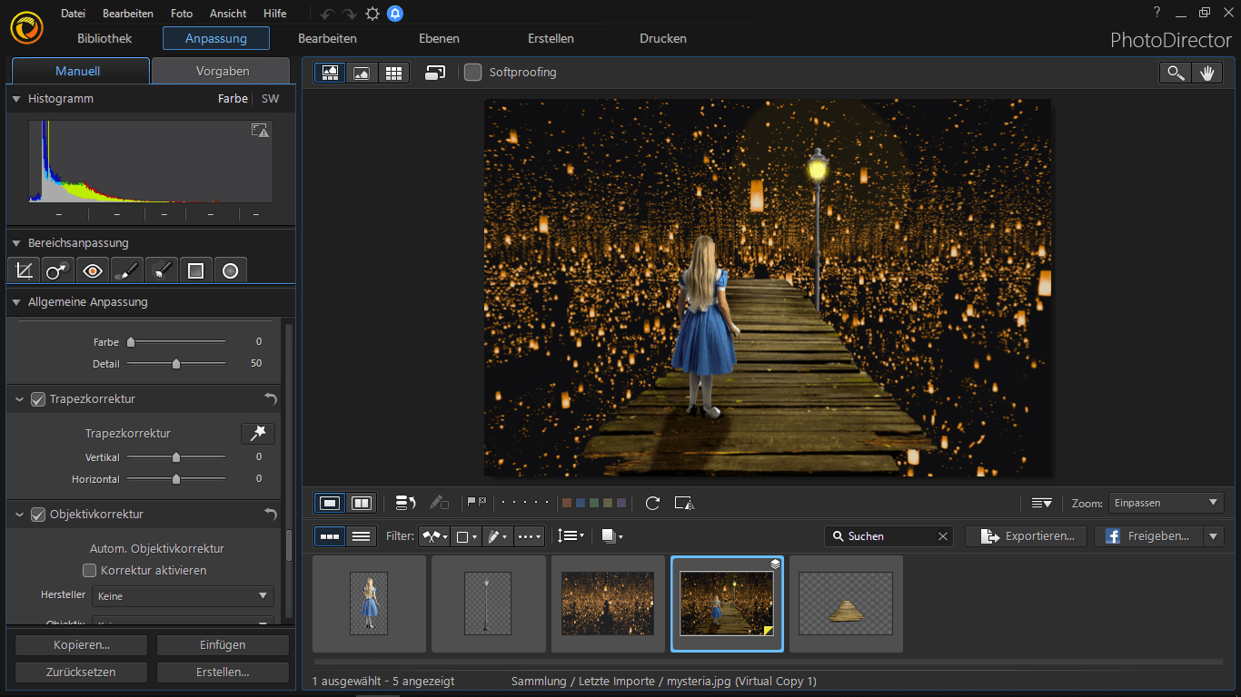Select the red-eye removal tool
The width and height of the screenshot is (1241, 697).
tap(93, 270)
